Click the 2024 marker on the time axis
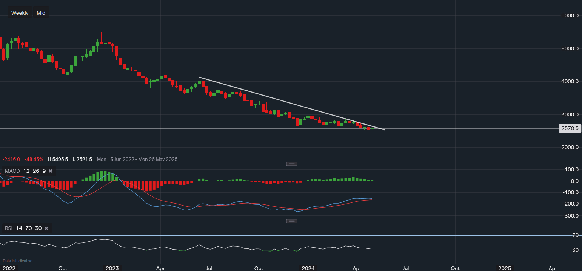This screenshot has width=582, height=271. pyautogui.click(x=308, y=268)
